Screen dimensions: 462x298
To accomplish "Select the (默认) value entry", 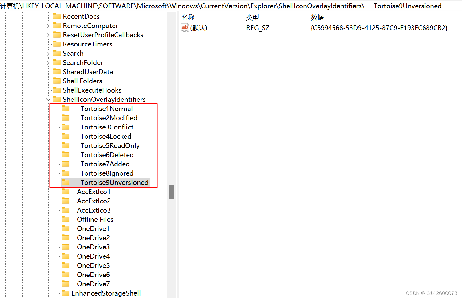I will pos(199,28).
